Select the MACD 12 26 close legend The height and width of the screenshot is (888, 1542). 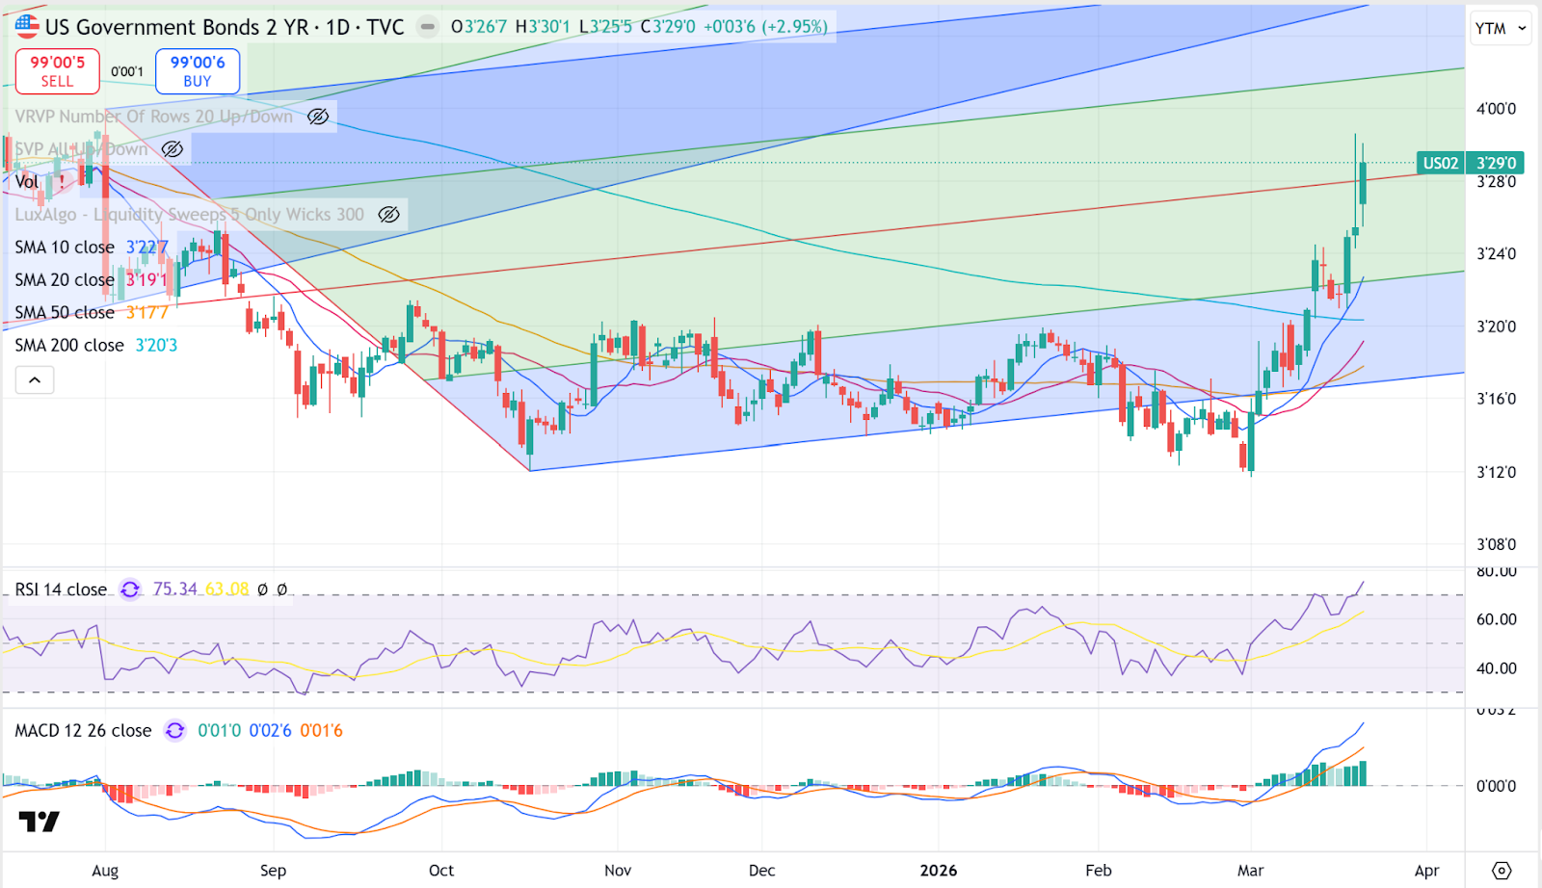[83, 731]
